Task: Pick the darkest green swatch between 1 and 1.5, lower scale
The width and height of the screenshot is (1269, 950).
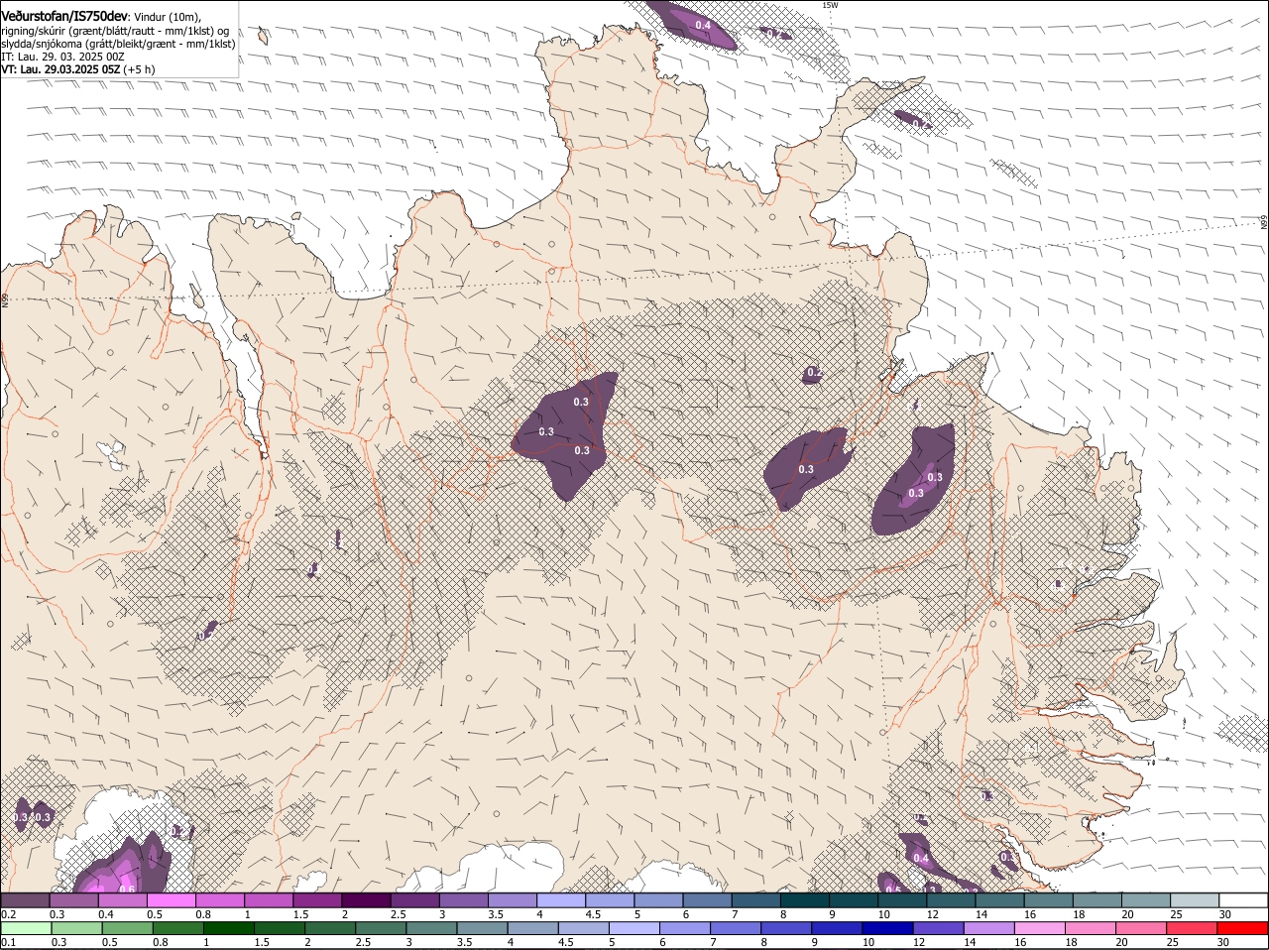Action: pyautogui.click(x=228, y=928)
